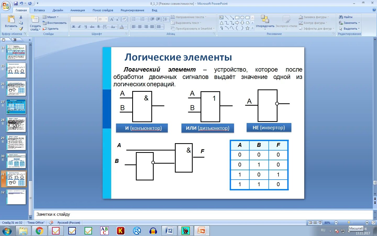Open the Рецензирование ribbon tab
The image size is (377, 236).
[132, 10]
